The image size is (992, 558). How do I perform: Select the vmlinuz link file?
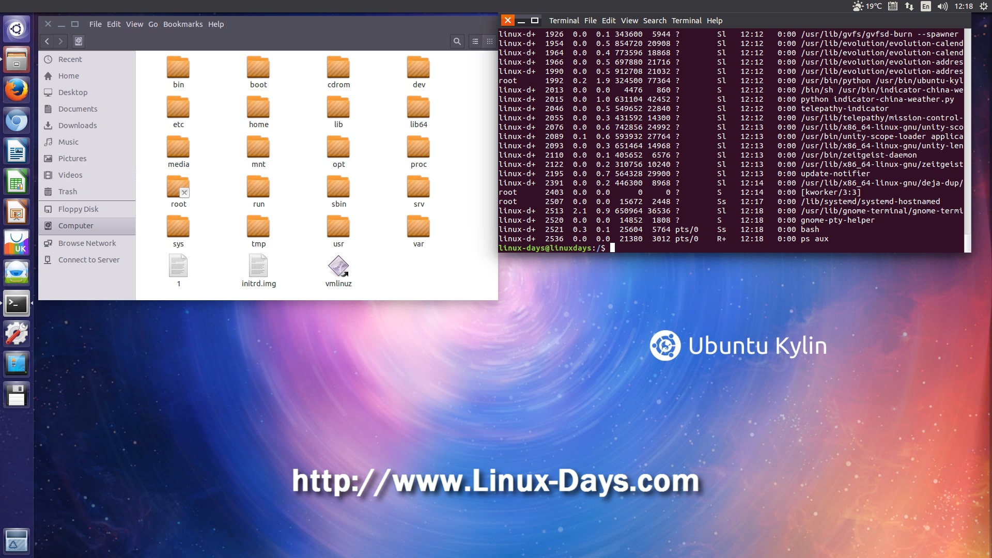pyautogui.click(x=338, y=271)
